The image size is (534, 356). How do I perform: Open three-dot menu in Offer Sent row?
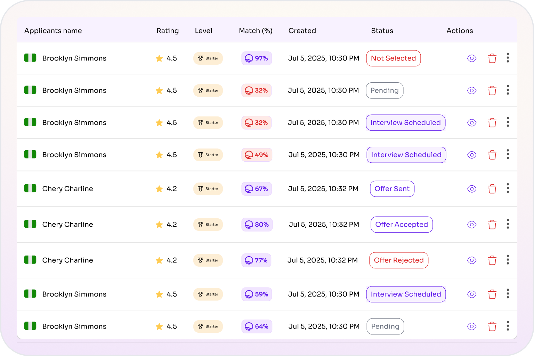point(508,188)
